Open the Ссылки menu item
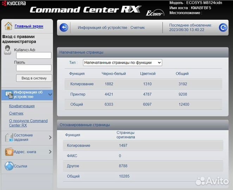Screen dimensions: 233x190 tap(20, 166)
